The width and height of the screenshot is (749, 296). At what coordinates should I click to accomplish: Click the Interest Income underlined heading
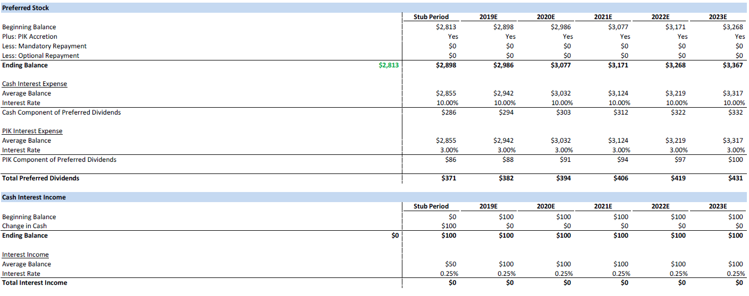tap(26, 255)
